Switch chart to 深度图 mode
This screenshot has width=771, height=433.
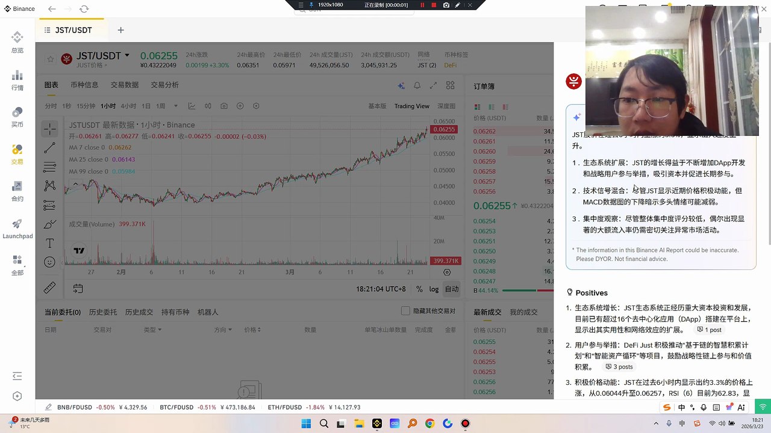click(x=446, y=106)
